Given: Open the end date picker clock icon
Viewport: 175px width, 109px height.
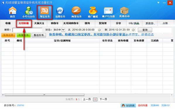Looking at the screenshot, I should [x=133, y=30].
